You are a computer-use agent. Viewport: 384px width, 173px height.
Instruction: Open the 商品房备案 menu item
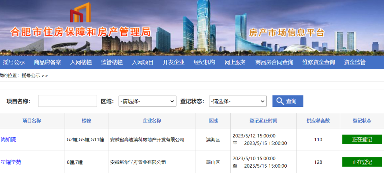48,62
